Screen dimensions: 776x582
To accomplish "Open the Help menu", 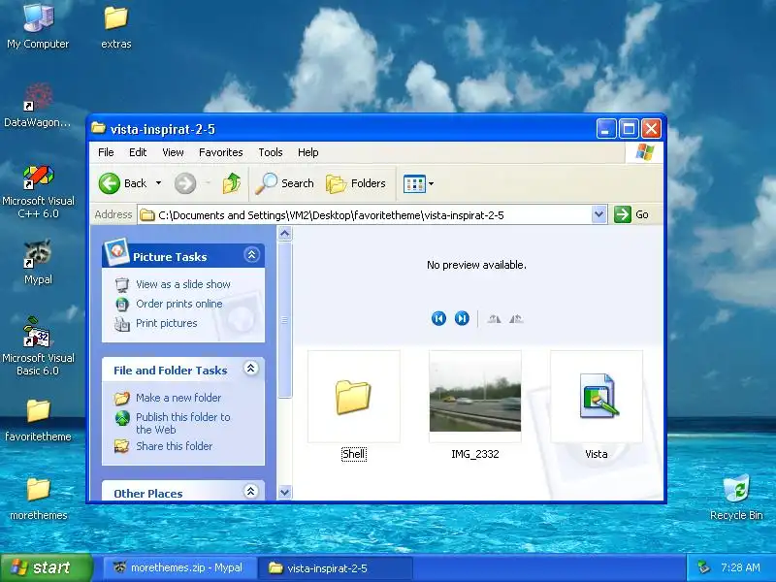I will (x=307, y=152).
